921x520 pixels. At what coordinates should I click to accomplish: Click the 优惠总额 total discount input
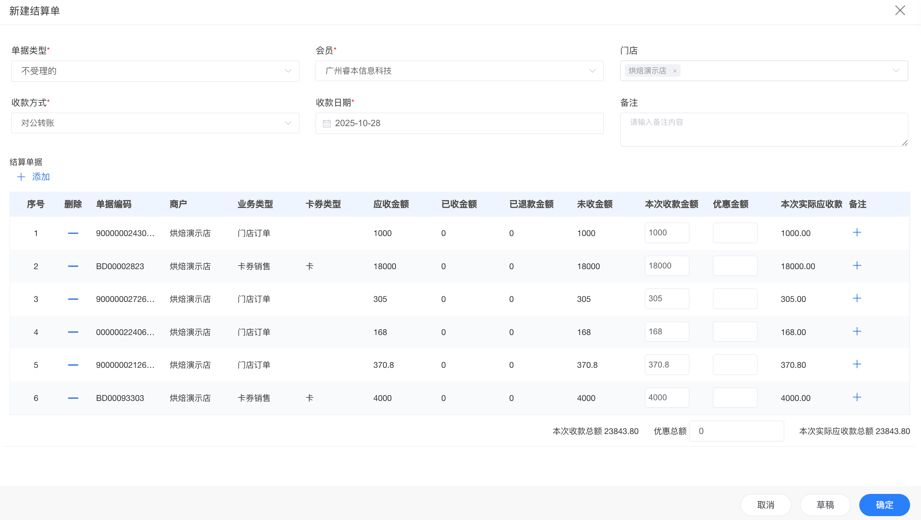[x=736, y=431]
